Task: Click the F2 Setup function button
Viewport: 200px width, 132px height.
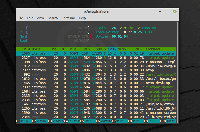Action: (40, 121)
